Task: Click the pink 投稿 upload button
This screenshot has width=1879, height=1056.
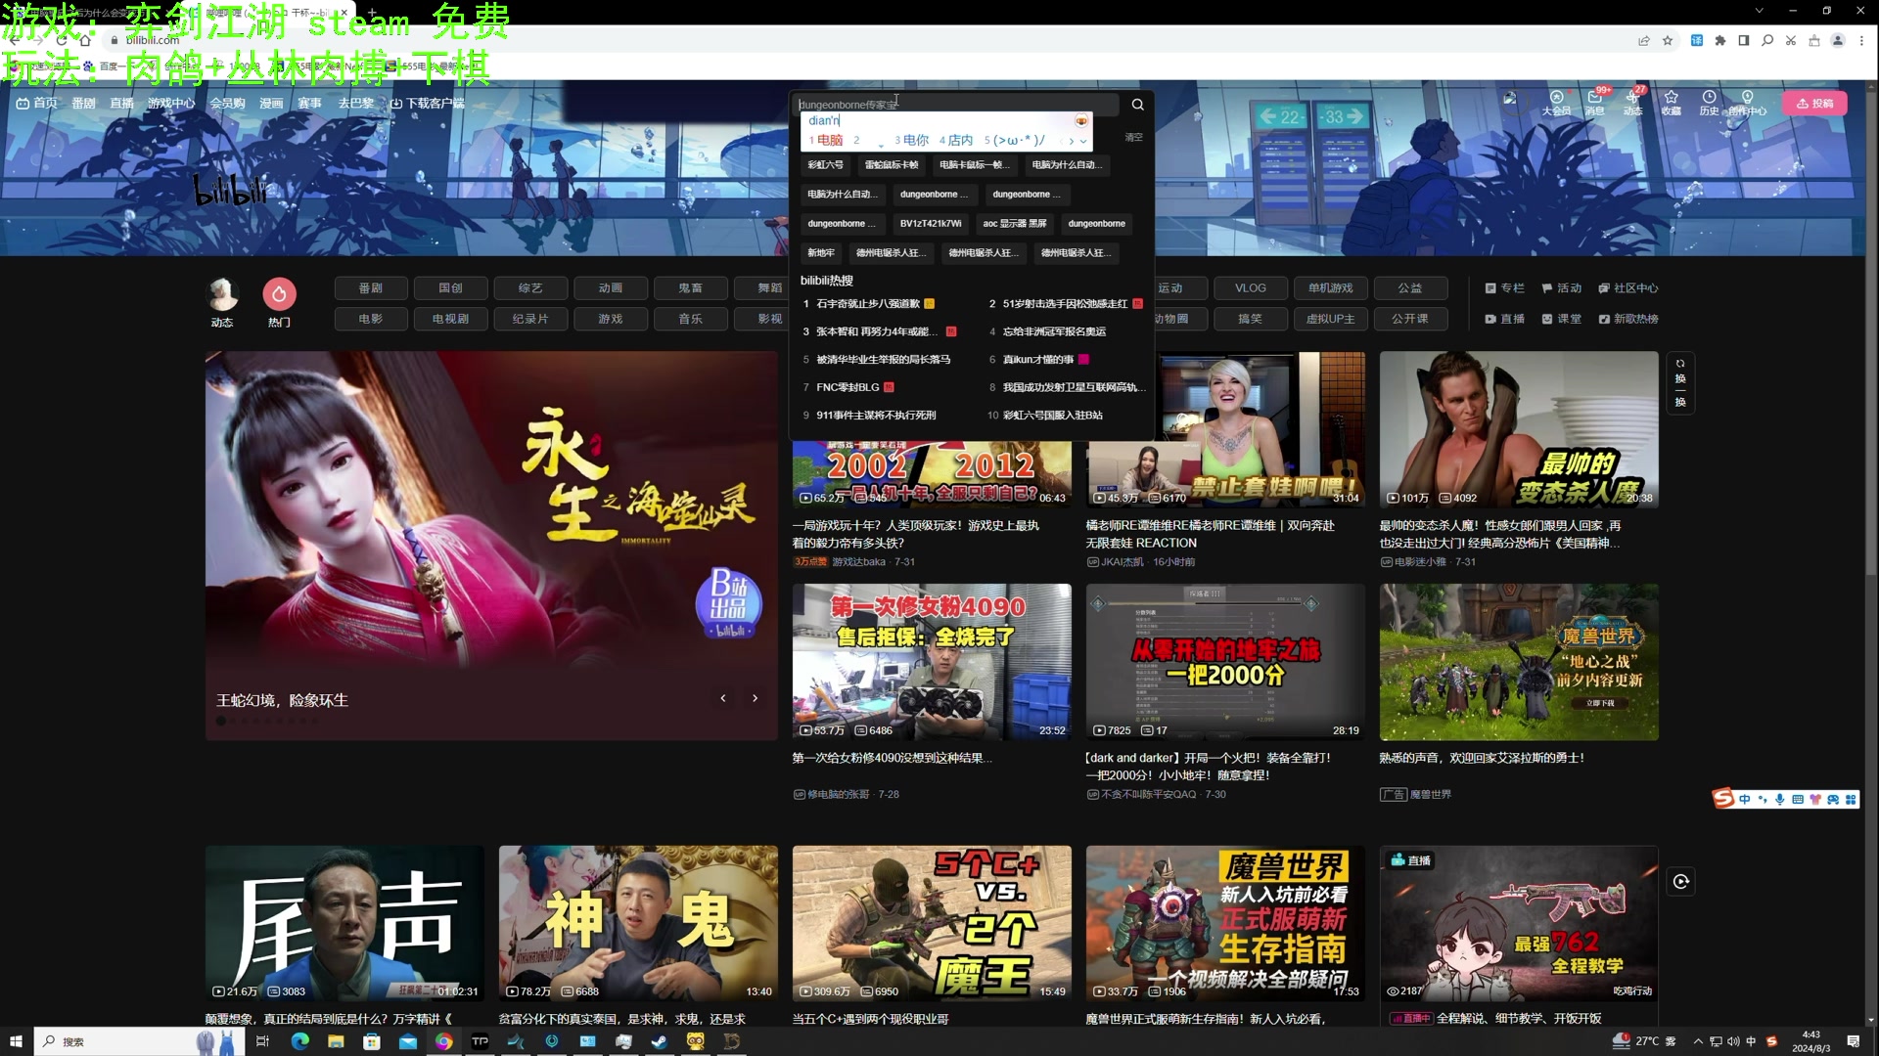Action: pos(1815,104)
